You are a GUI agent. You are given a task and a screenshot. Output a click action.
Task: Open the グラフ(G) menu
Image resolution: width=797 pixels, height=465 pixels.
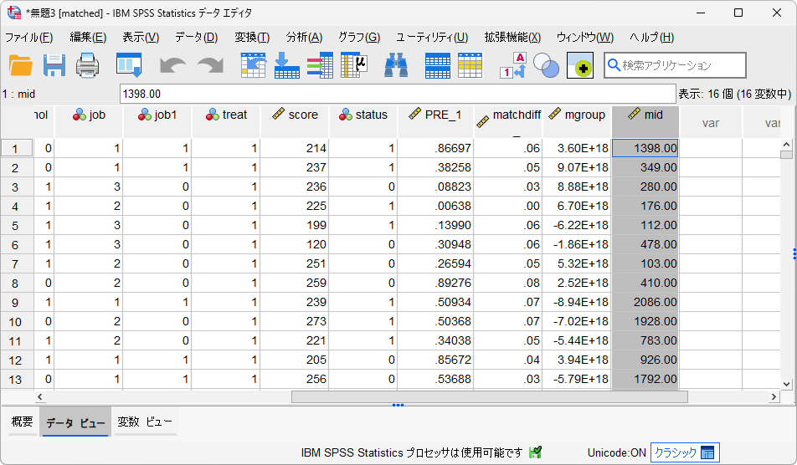click(359, 38)
